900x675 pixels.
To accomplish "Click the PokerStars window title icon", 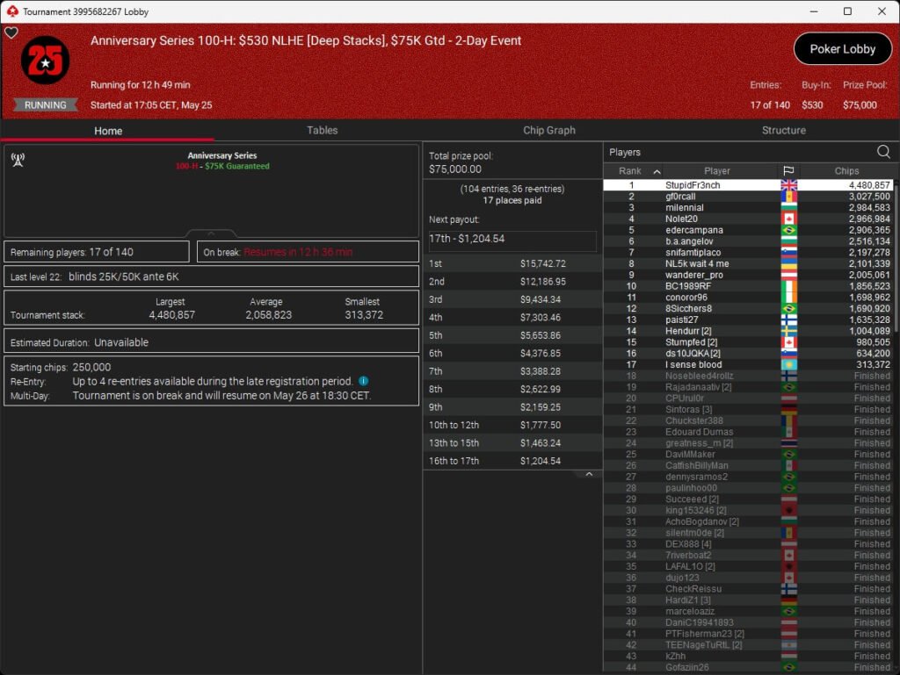I will point(12,11).
